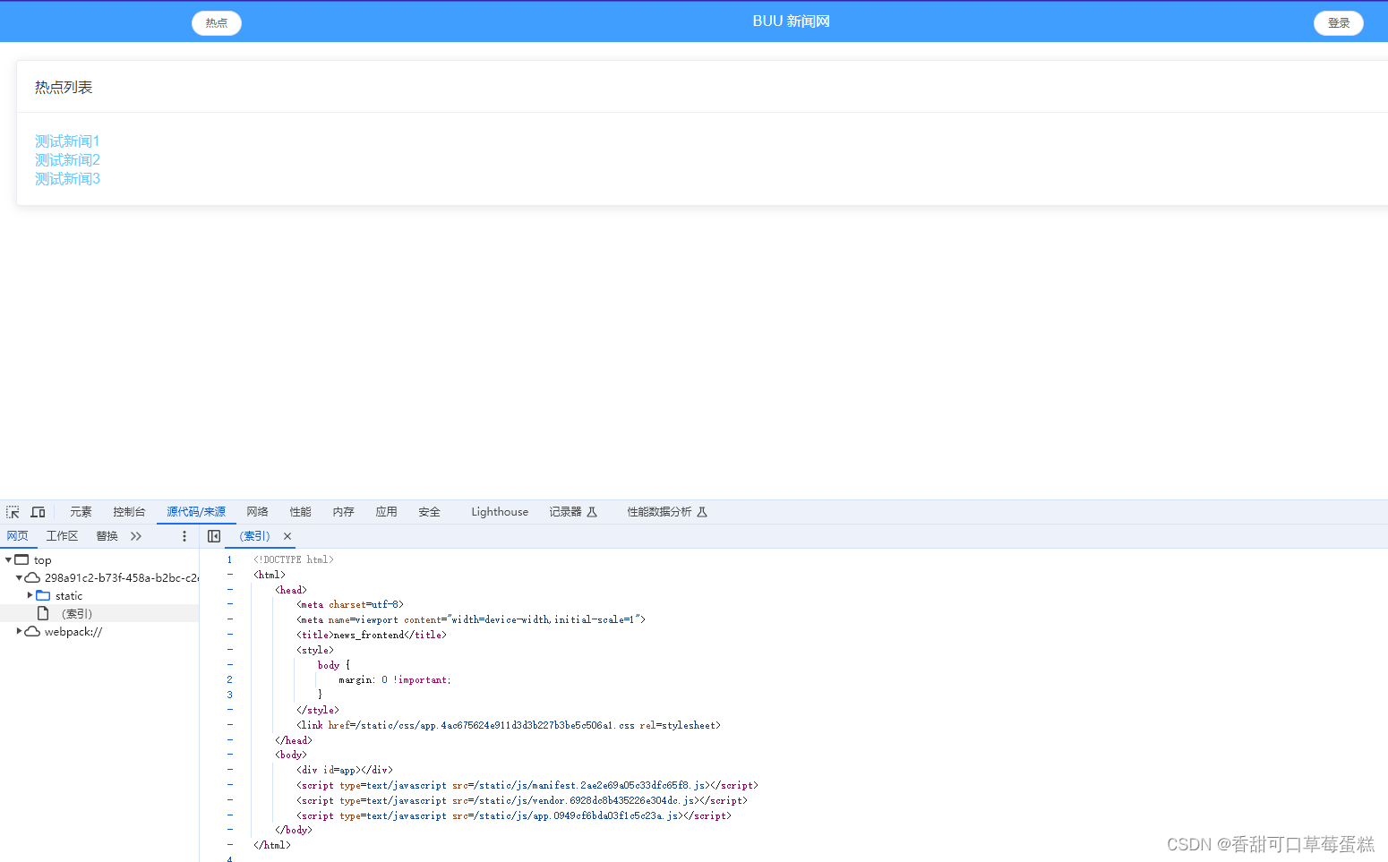Click line number 2 in code gutter
Viewport: 1388px width, 862px height.
tap(229, 679)
